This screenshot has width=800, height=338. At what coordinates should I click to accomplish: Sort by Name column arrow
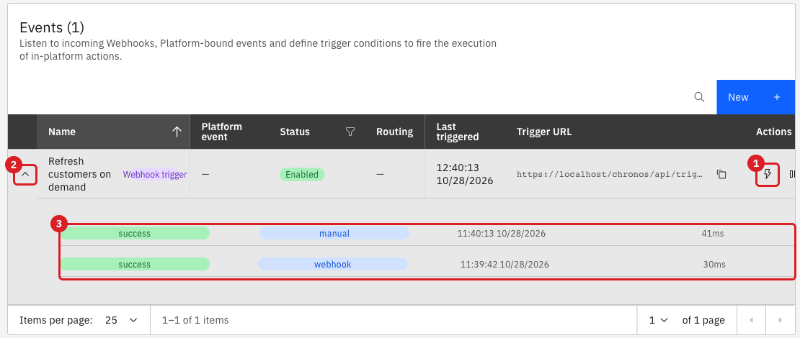[177, 132]
